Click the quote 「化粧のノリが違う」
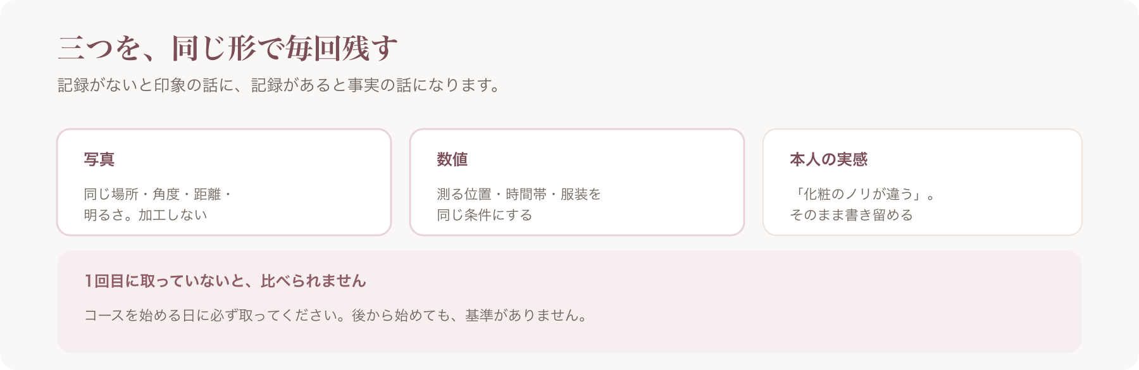This screenshot has width=1139, height=370. 857,194
